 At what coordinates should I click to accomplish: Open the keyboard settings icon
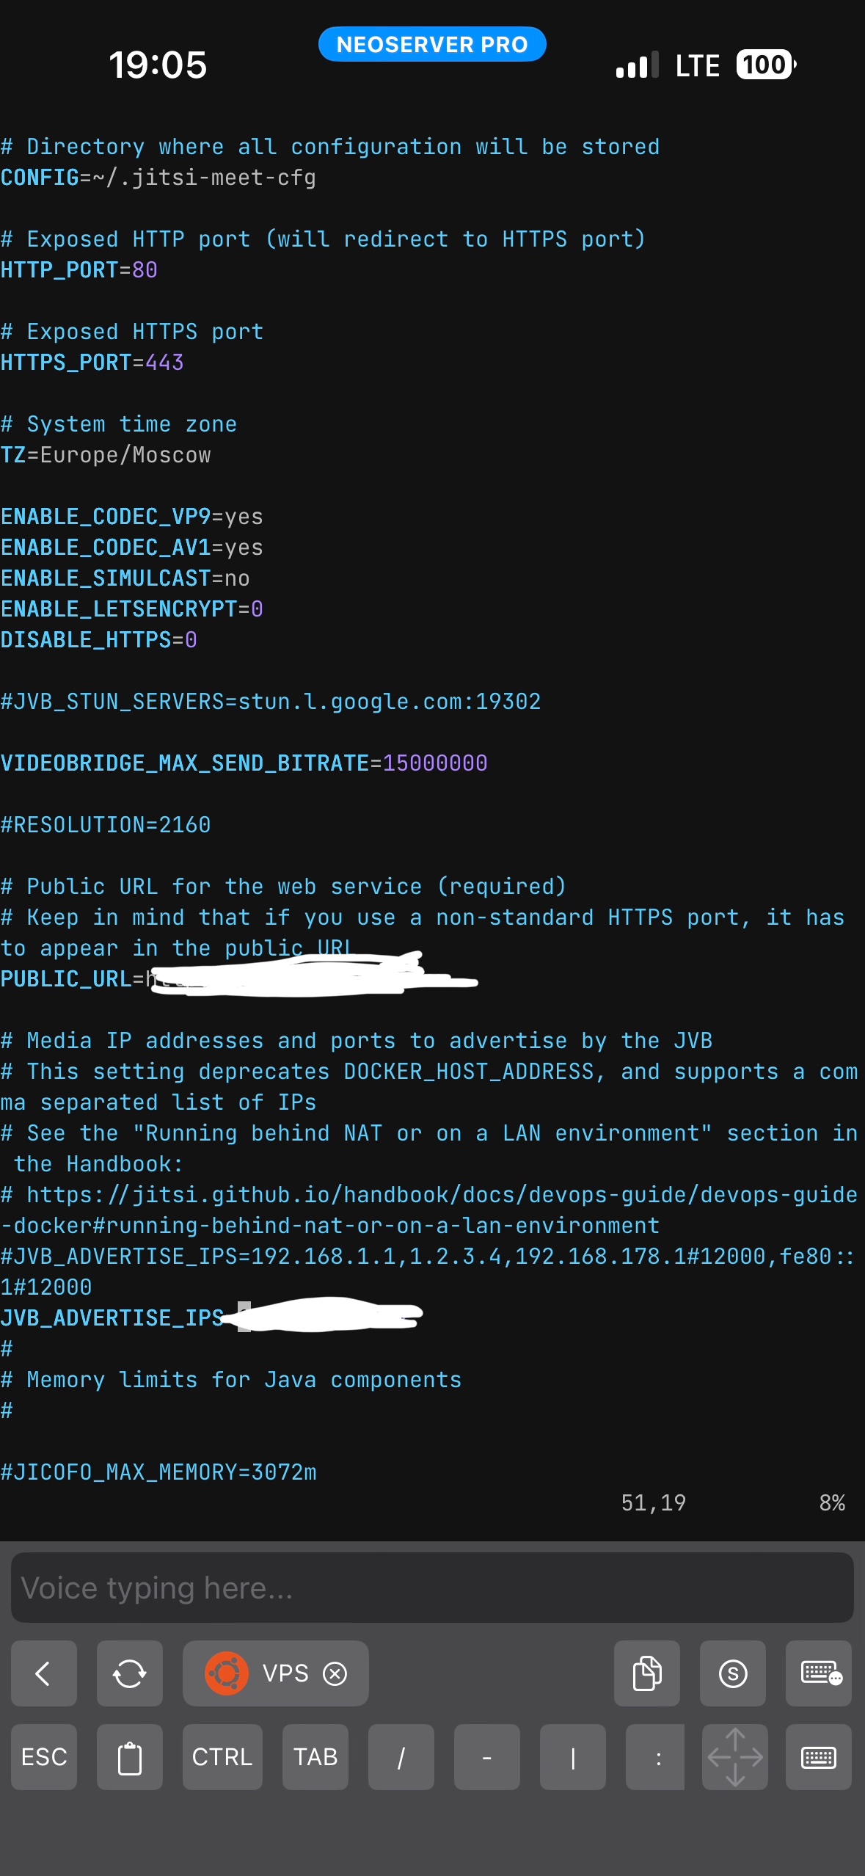click(819, 1673)
